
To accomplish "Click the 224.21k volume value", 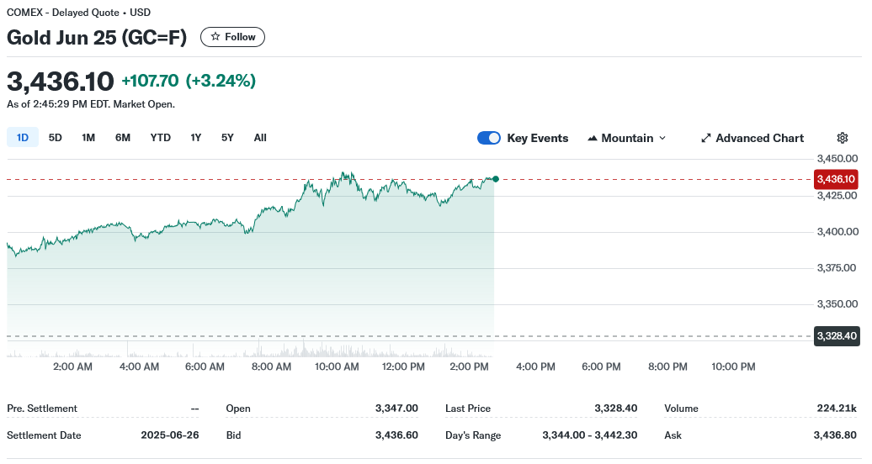I will [837, 409].
